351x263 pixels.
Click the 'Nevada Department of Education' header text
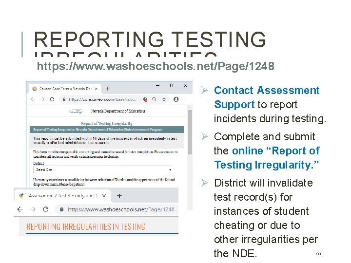pos(118,111)
